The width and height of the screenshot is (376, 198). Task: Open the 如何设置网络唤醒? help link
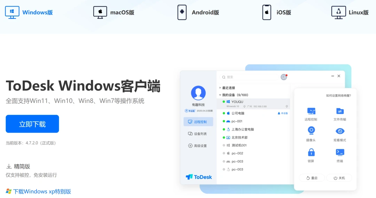[x=338, y=96]
